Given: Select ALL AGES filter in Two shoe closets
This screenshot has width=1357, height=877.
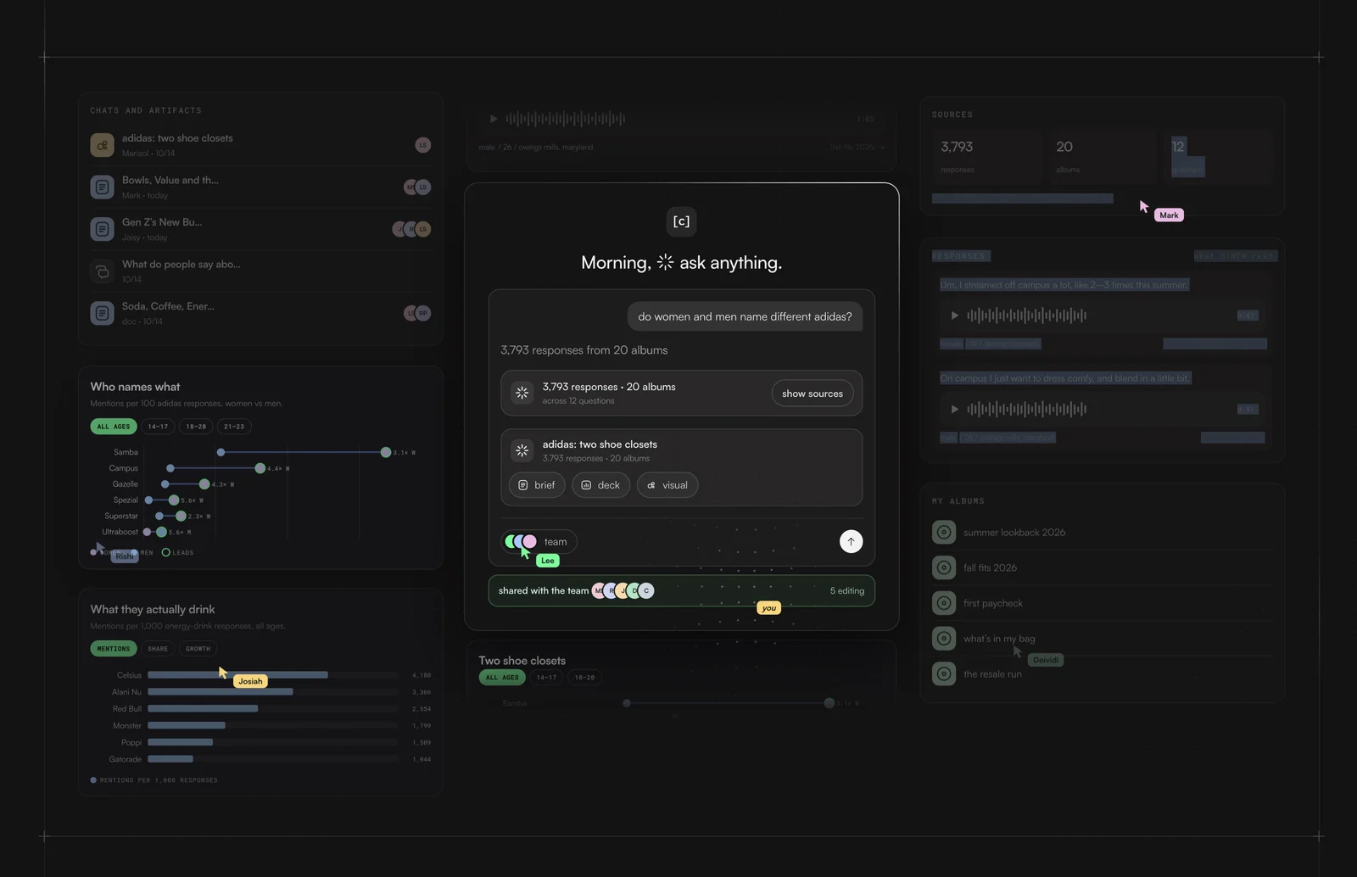Looking at the screenshot, I should 501,678.
